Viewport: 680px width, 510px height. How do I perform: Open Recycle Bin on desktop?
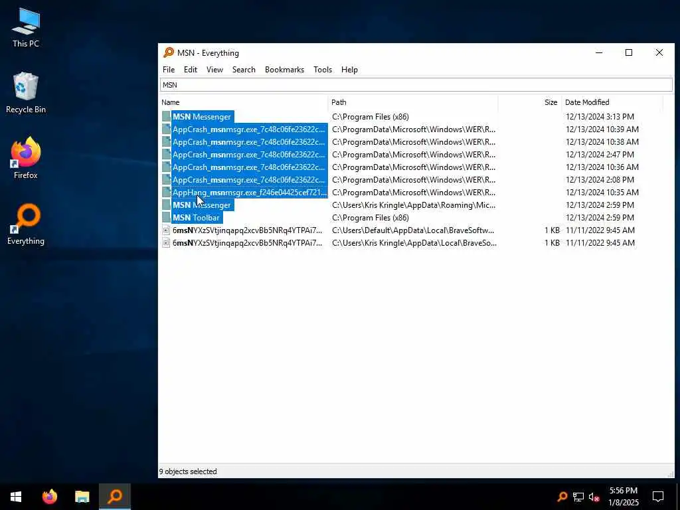pos(26,93)
